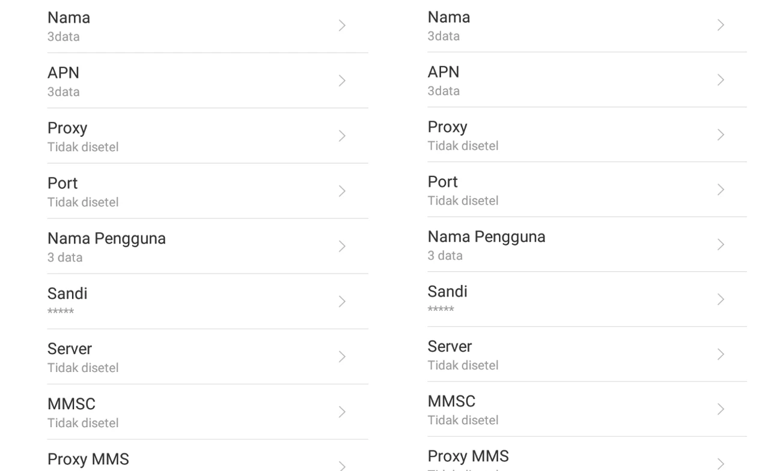Open Server setting in the right panel
771x471 pixels.
pos(587,354)
